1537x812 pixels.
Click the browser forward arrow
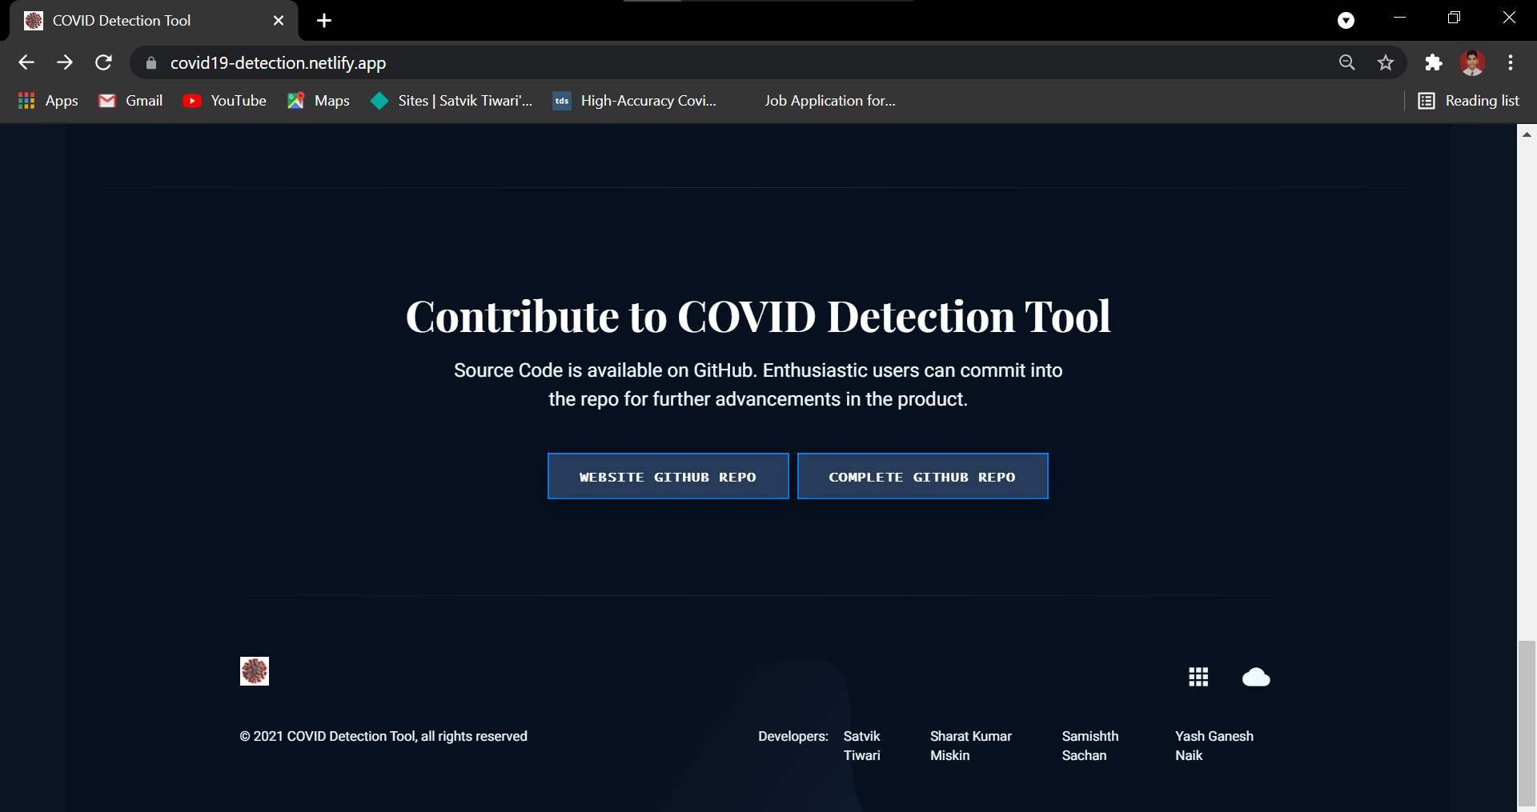tap(65, 62)
